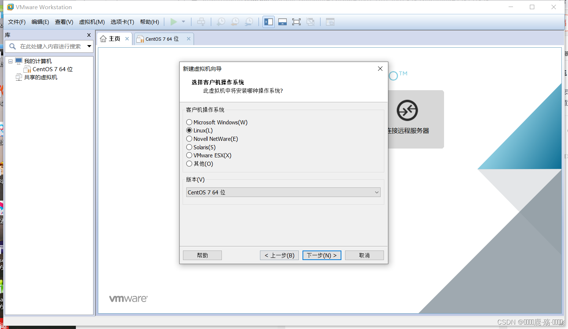Collapse the 我的计算机 tree node
Screen dimensions: 568x329
pyautogui.click(x=11, y=61)
